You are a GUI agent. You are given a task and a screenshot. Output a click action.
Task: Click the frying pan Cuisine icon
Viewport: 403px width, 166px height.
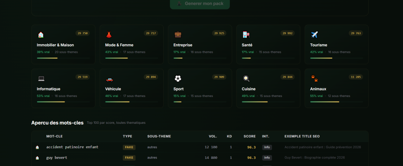pyautogui.click(x=246, y=78)
